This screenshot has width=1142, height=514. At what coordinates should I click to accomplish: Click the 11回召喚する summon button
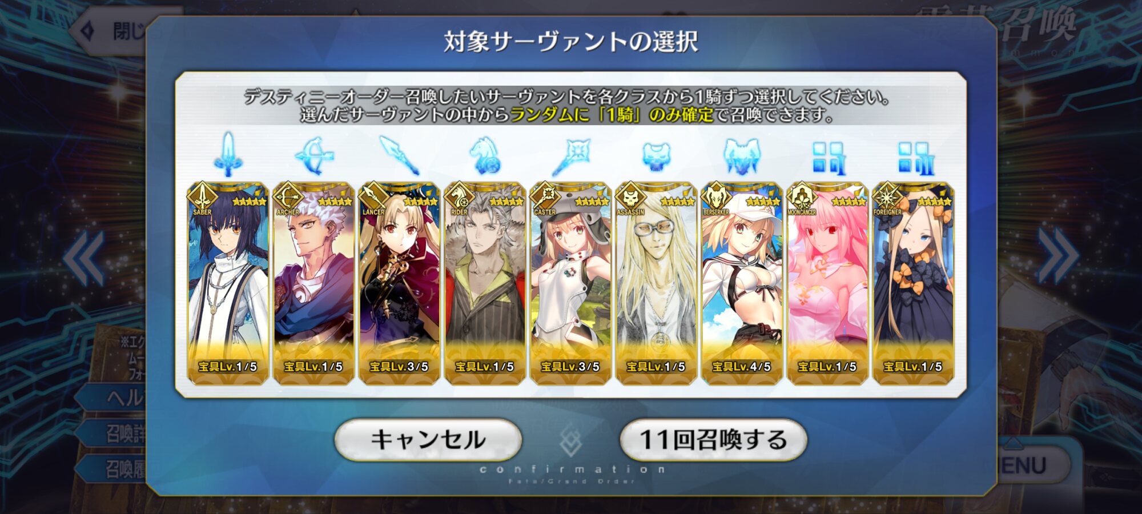(x=713, y=440)
